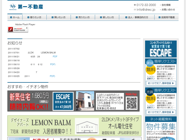Click the 賃貸 blue circle badge
186x140 pixels.
[150, 63]
